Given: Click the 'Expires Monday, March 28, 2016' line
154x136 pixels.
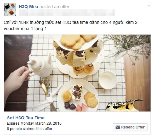Looking at the screenshot, I should click(34, 123).
